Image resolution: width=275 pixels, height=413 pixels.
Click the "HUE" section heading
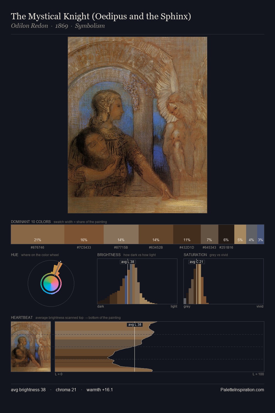pyautogui.click(x=15, y=255)
